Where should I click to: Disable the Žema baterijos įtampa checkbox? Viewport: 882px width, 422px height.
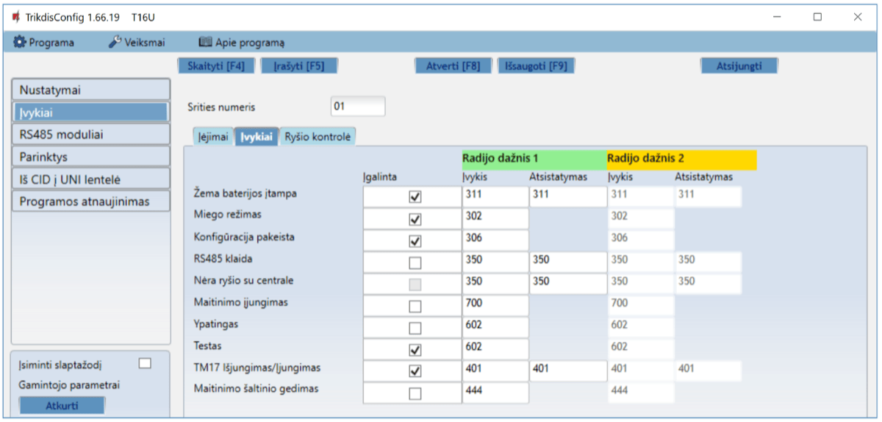click(415, 197)
